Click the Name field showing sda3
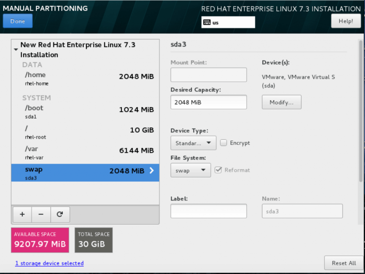This screenshot has width=365, height=274. [x=302, y=211]
